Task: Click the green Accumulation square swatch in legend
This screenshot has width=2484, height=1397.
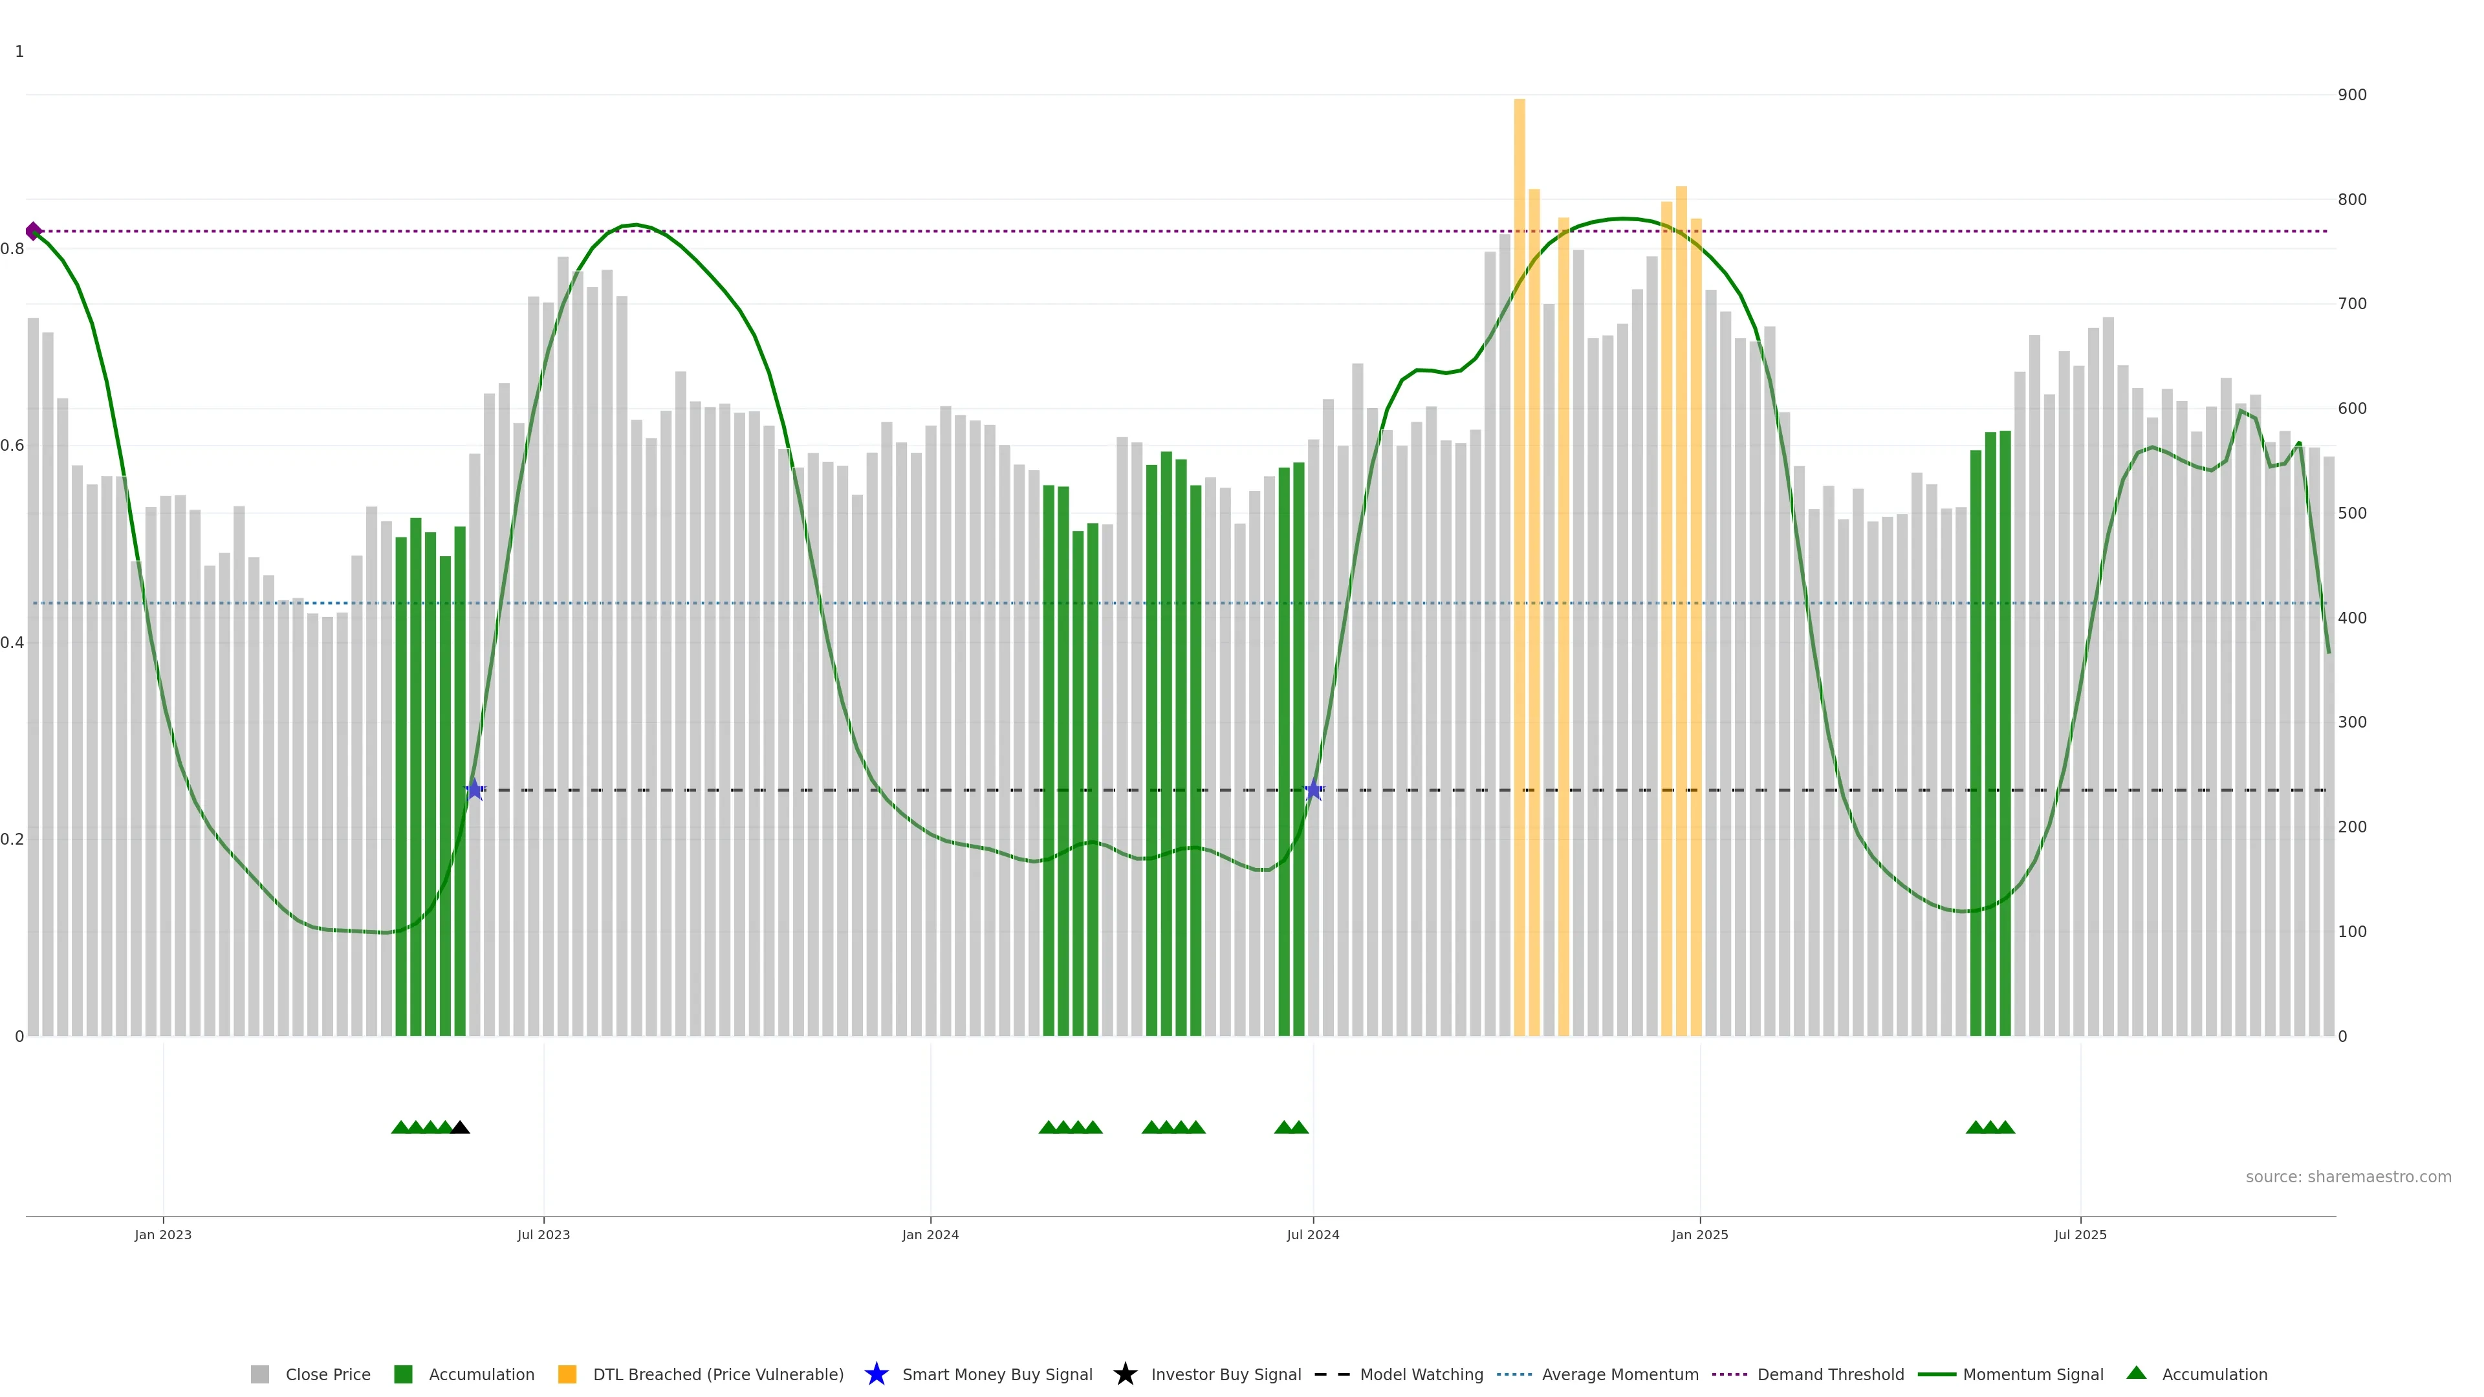Action: click(x=403, y=1374)
